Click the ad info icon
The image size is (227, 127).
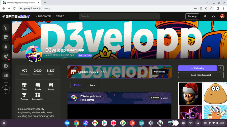tap(224, 84)
